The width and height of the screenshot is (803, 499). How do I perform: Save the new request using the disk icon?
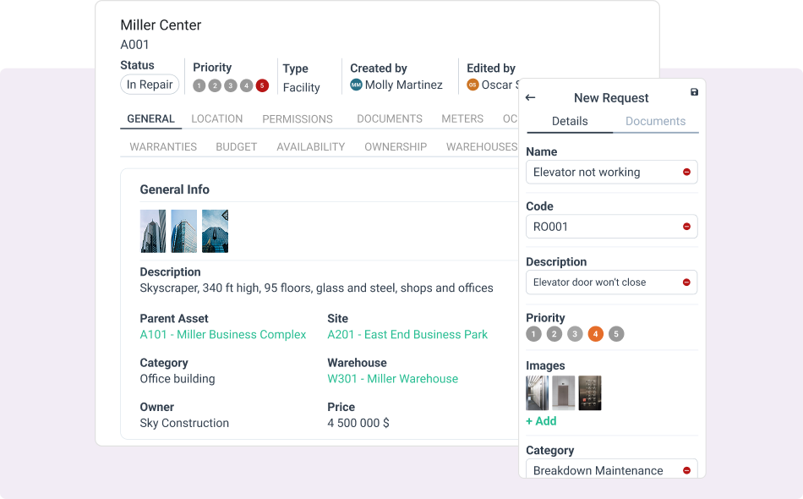point(694,92)
